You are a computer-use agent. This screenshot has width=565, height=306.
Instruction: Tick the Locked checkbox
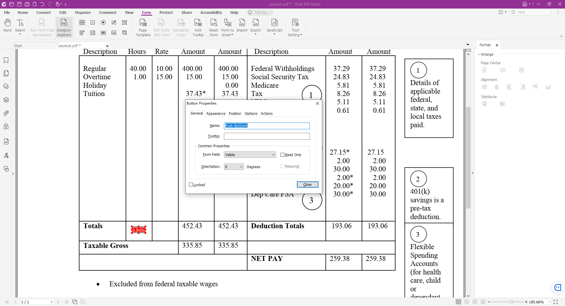point(191,185)
